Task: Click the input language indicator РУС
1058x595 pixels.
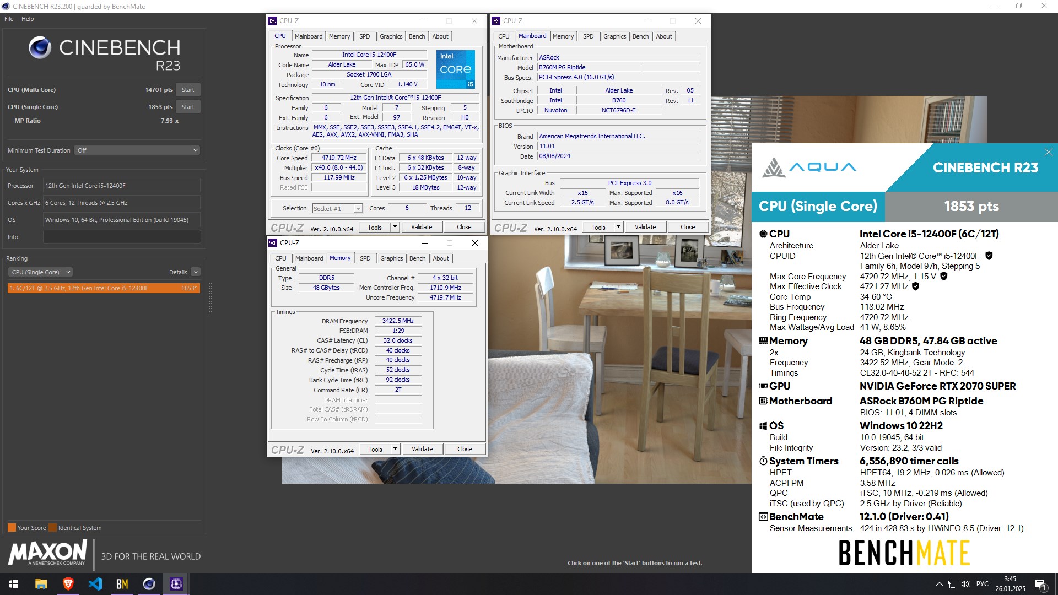Action: [983, 584]
